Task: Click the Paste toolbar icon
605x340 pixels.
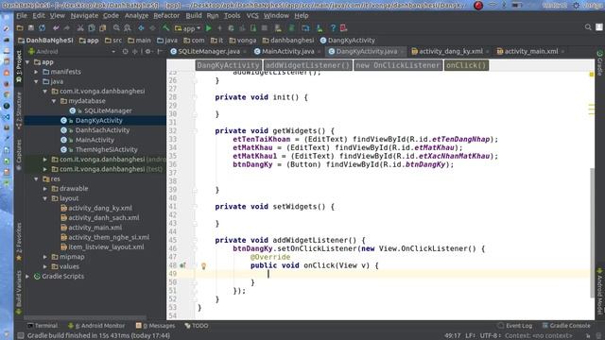Action: [x=103, y=28]
